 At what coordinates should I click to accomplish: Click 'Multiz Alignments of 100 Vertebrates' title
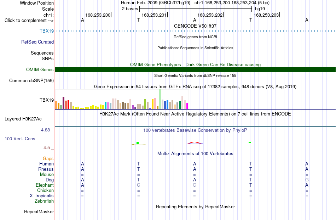(195, 154)
